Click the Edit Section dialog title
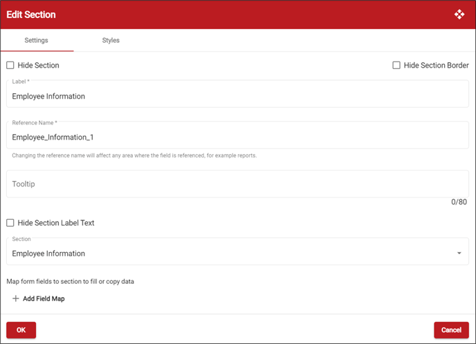The image size is (476, 344). (31, 15)
